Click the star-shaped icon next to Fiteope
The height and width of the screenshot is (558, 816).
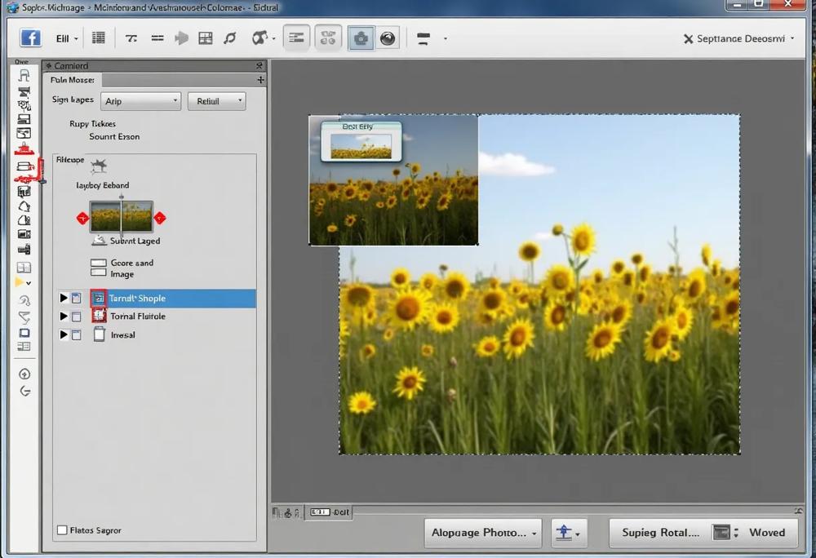pos(99,166)
